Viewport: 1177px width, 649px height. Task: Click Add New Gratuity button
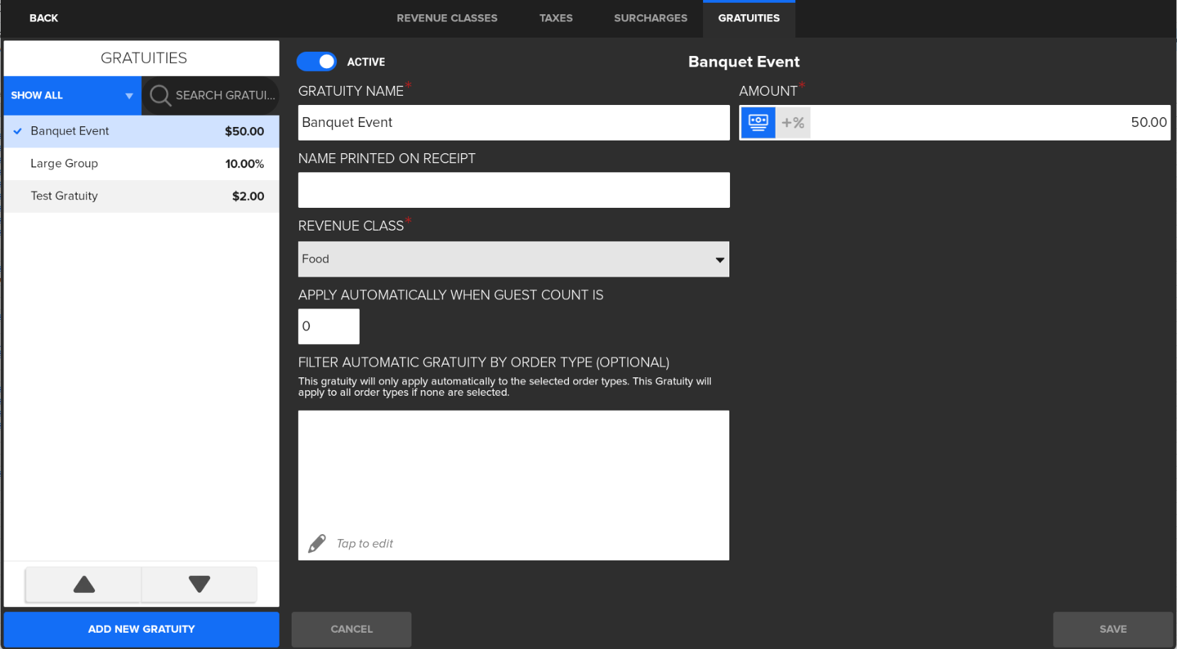141,629
